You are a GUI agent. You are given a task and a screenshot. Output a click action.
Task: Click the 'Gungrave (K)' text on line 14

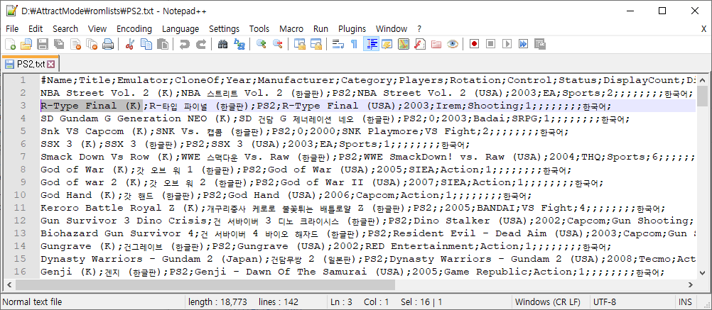pos(78,247)
